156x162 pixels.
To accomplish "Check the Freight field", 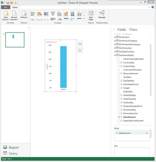I will click(119, 88).
